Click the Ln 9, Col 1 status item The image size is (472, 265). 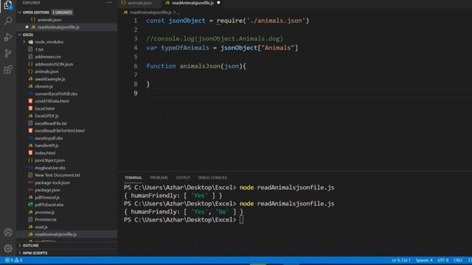401,260
